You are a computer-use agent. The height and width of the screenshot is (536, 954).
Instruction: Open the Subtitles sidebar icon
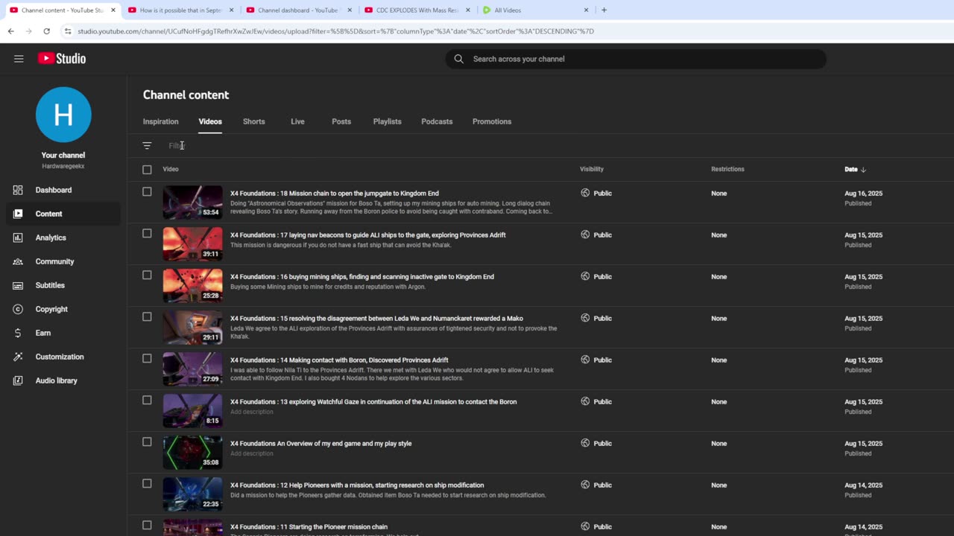pos(18,285)
